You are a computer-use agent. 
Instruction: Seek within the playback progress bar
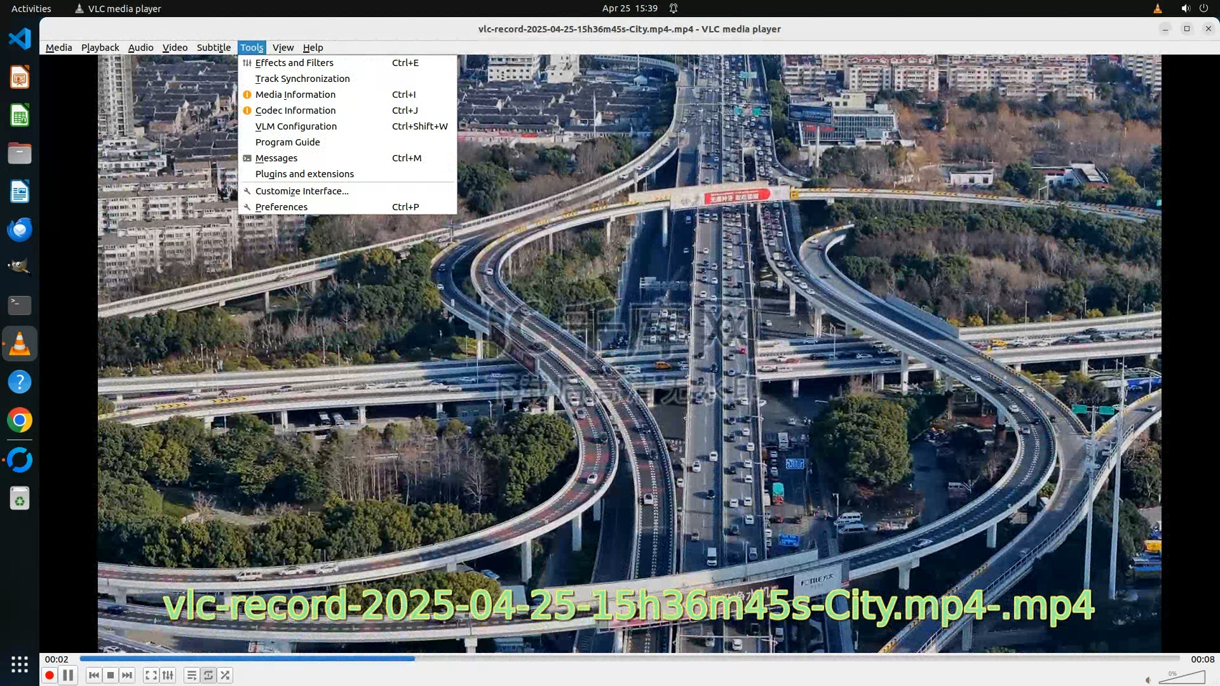(629, 659)
